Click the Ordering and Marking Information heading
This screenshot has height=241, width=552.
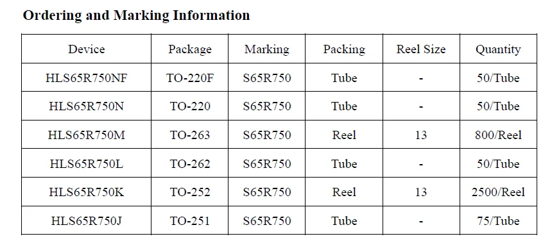coord(136,16)
